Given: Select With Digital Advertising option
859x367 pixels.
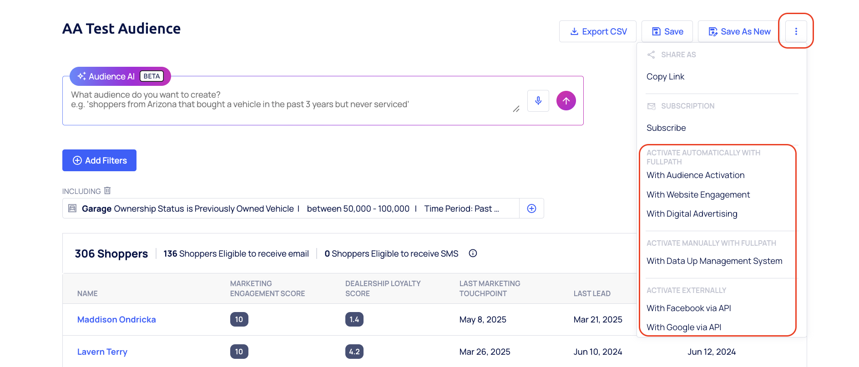Looking at the screenshot, I should tap(692, 214).
